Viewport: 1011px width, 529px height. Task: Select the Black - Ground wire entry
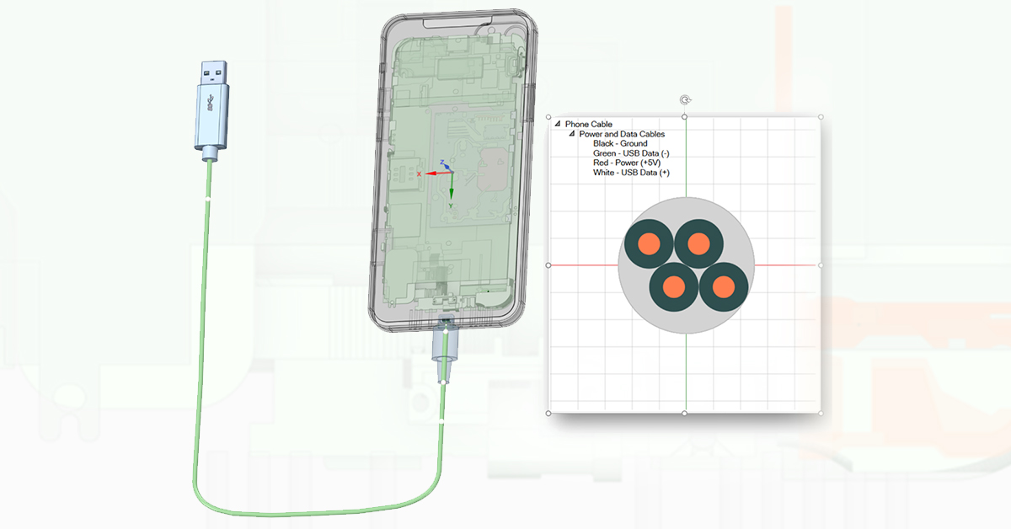[x=620, y=144]
